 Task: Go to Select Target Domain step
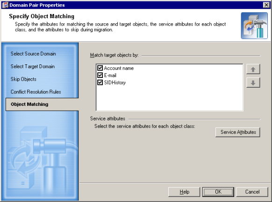click(x=33, y=66)
